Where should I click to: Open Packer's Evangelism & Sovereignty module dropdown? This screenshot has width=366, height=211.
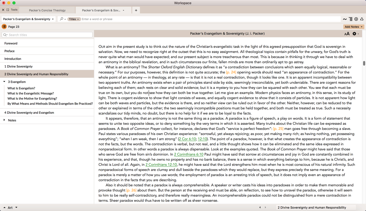click(28, 19)
